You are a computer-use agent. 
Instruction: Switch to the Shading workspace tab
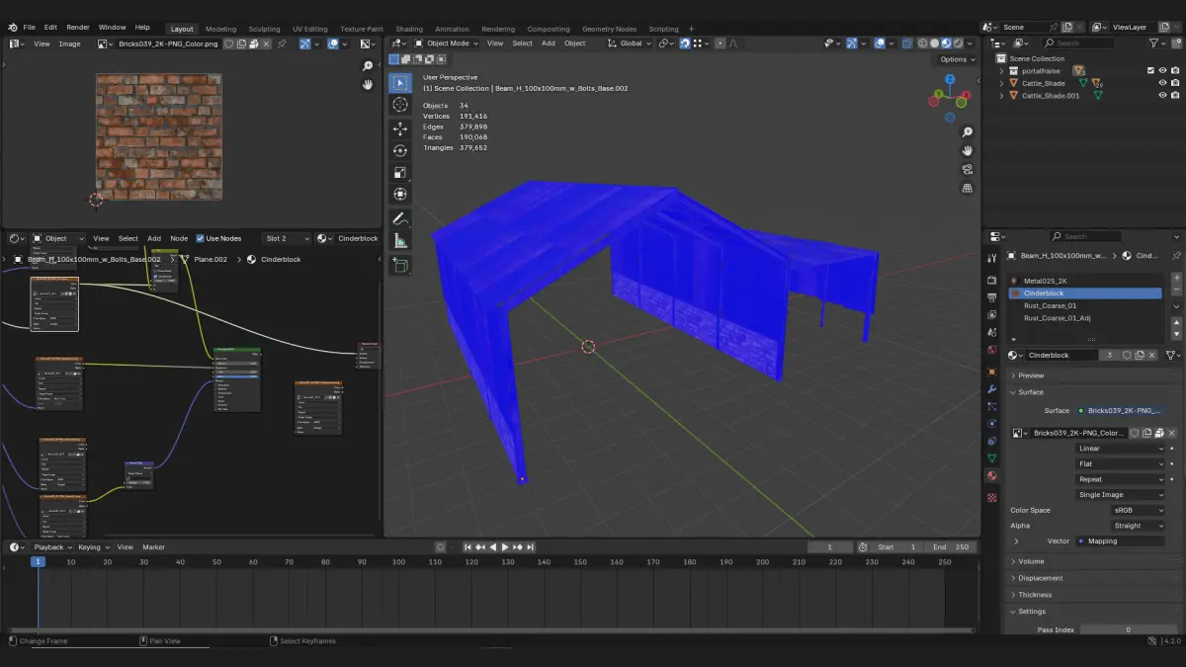coord(408,29)
